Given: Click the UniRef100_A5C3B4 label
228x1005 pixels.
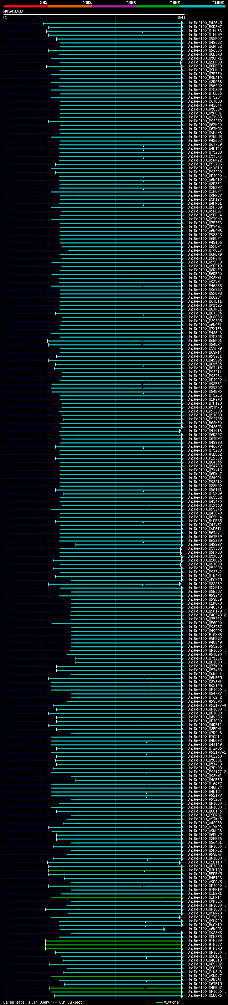Looking at the screenshot, I should coord(204,109).
